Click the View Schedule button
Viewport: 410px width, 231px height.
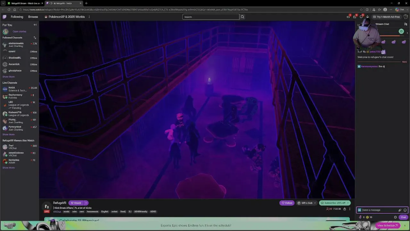pos(387,226)
